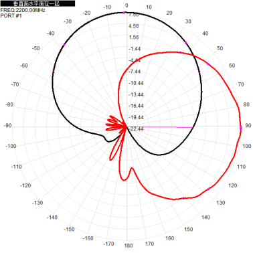Click the positive "120" angle label
Screen dimensions: 253x253
coord(232,185)
